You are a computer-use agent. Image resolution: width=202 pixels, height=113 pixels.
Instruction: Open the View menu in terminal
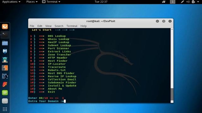tap(48, 26)
